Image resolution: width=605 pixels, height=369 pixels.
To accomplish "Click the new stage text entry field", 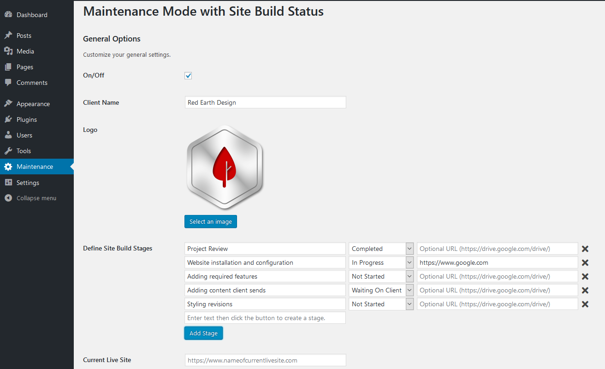I will [265, 318].
